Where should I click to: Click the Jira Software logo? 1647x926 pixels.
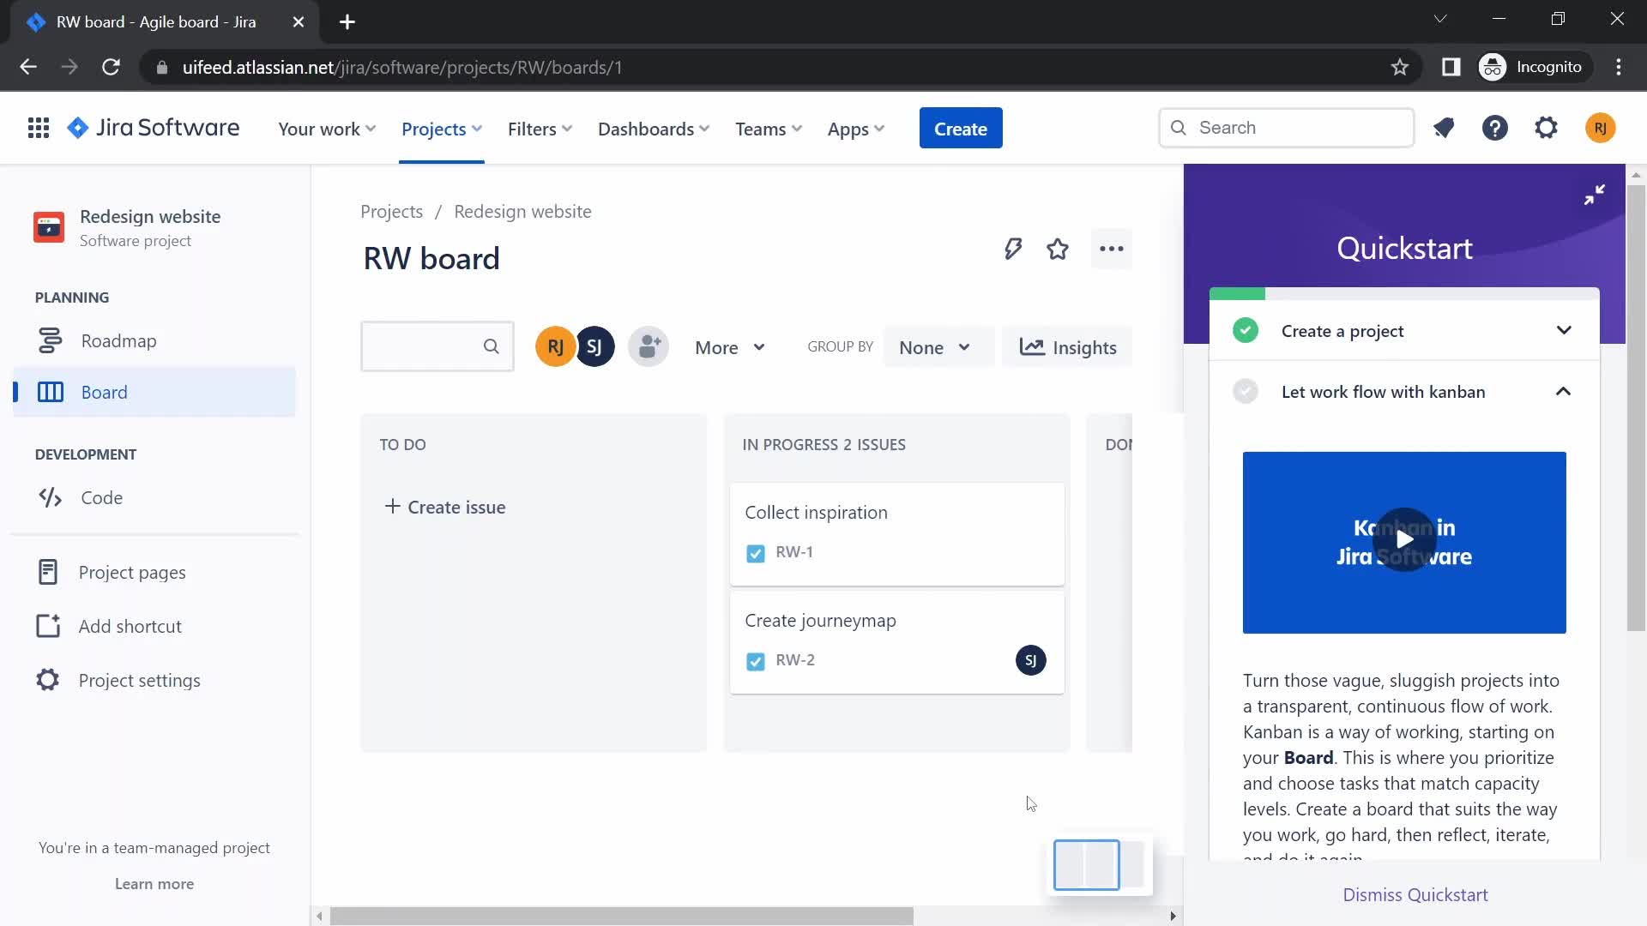coord(154,128)
